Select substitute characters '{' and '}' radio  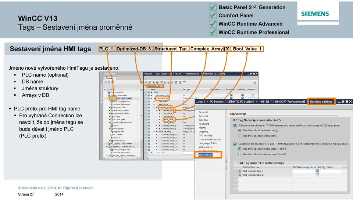(x=240, y=149)
